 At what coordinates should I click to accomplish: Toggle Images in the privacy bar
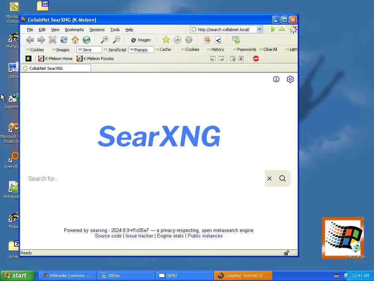61,50
